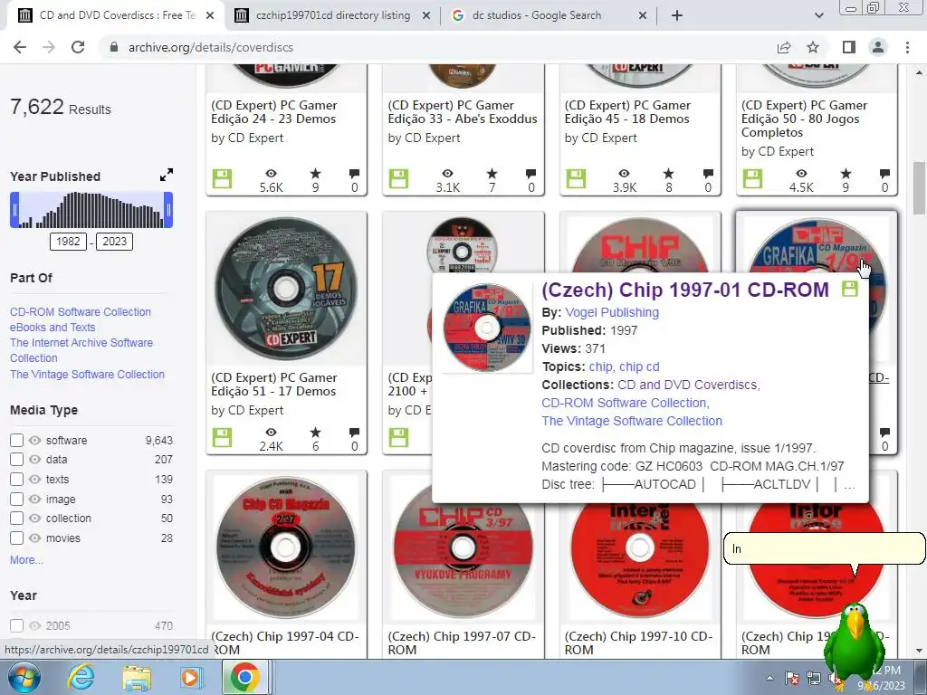Check the collection media type filter

click(16, 519)
